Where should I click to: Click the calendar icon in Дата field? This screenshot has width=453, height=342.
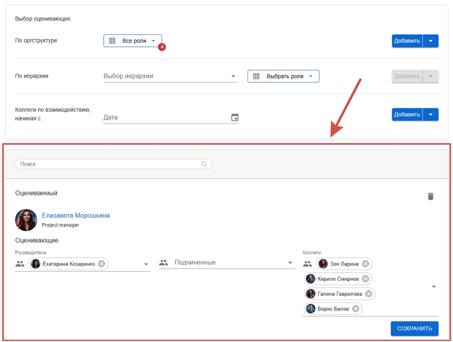point(235,117)
